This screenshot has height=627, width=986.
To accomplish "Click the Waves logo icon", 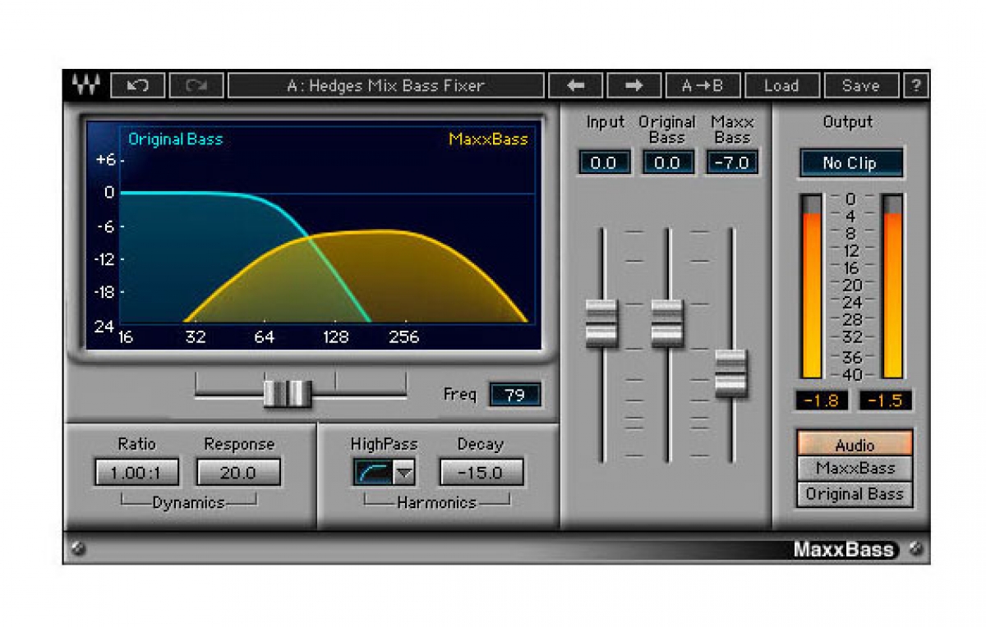I will click(85, 85).
